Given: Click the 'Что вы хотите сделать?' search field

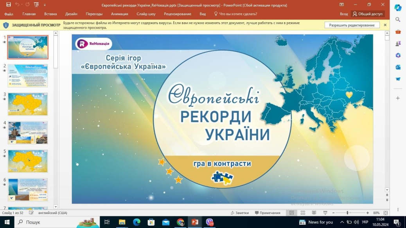Looking at the screenshot, I should [235, 14].
